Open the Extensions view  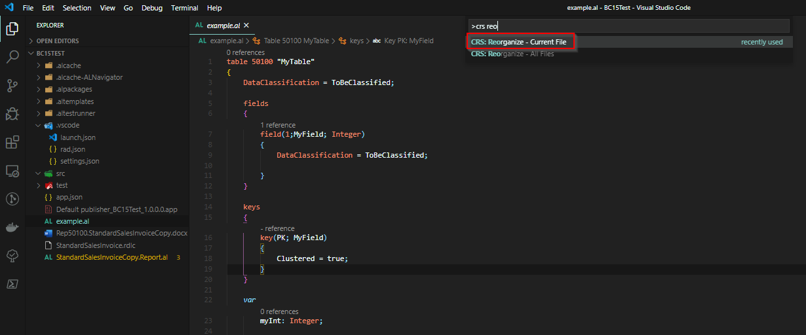coord(12,143)
